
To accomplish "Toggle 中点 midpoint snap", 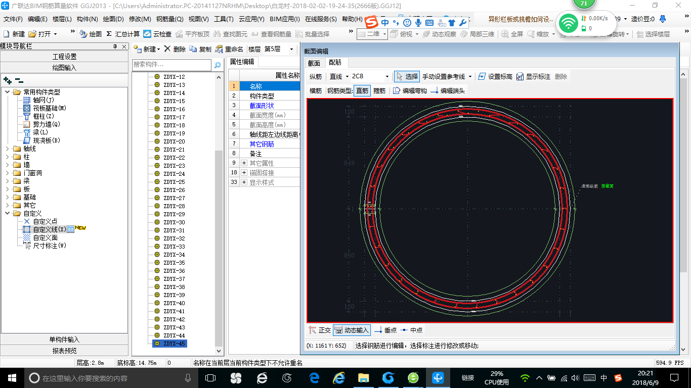I will click(x=411, y=330).
